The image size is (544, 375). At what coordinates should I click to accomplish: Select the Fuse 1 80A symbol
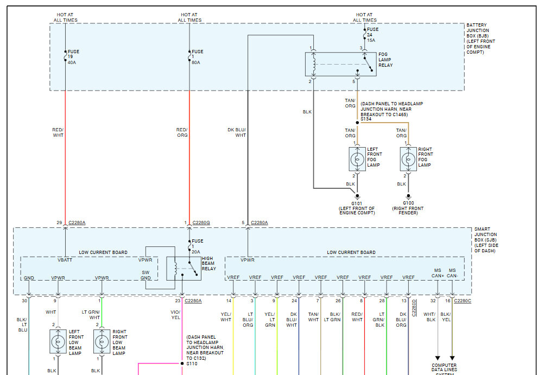(x=189, y=56)
